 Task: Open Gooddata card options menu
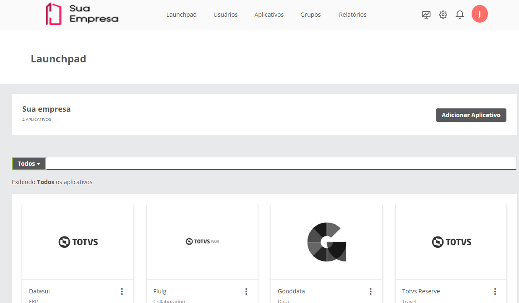click(x=370, y=291)
